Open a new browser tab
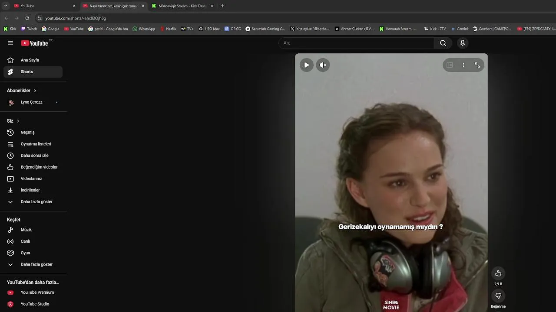Image resolution: width=556 pixels, height=312 pixels. pyautogui.click(x=222, y=6)
